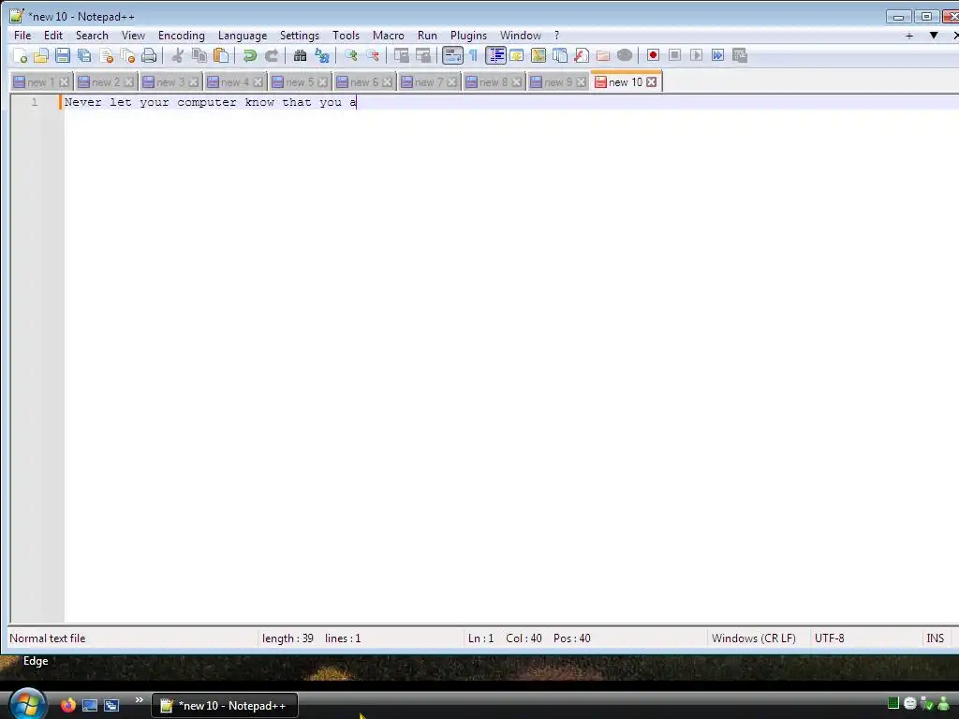The width and height of the screenshot is (959, 719).
Task: Click the user defined language icon
Action: pyautogui.click(x=517, y=55)
